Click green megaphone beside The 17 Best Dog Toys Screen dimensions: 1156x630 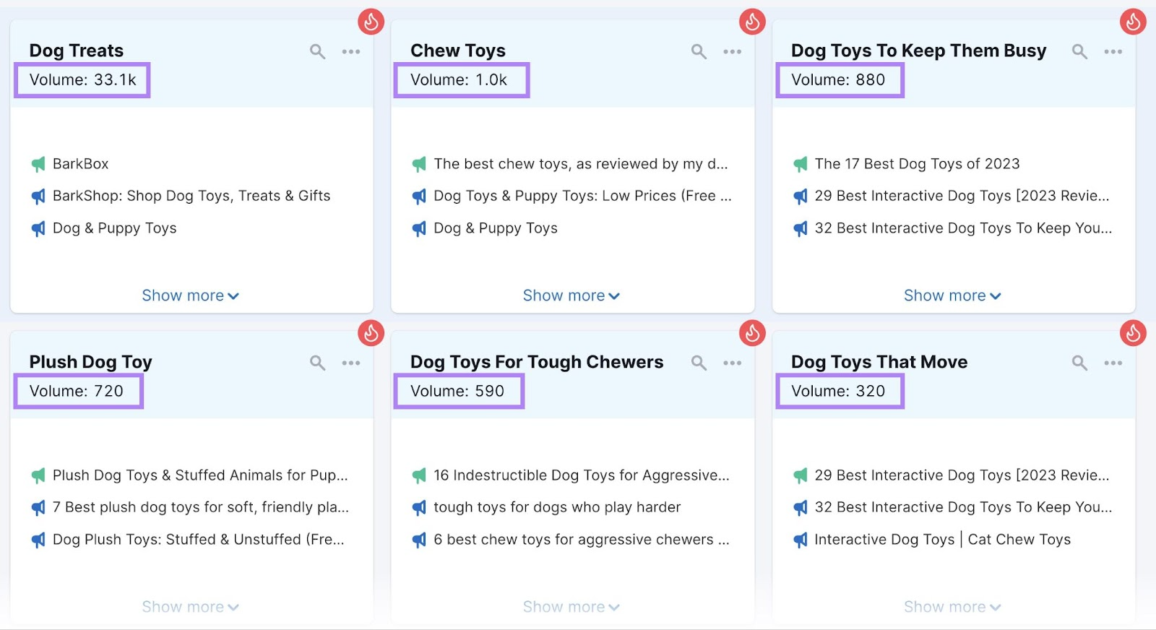pos(801,164)
